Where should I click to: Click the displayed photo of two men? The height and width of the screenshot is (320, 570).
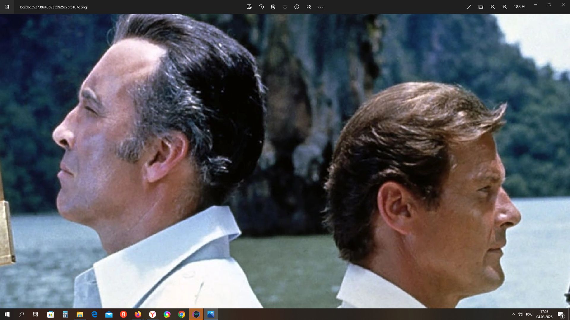[285, 161]
